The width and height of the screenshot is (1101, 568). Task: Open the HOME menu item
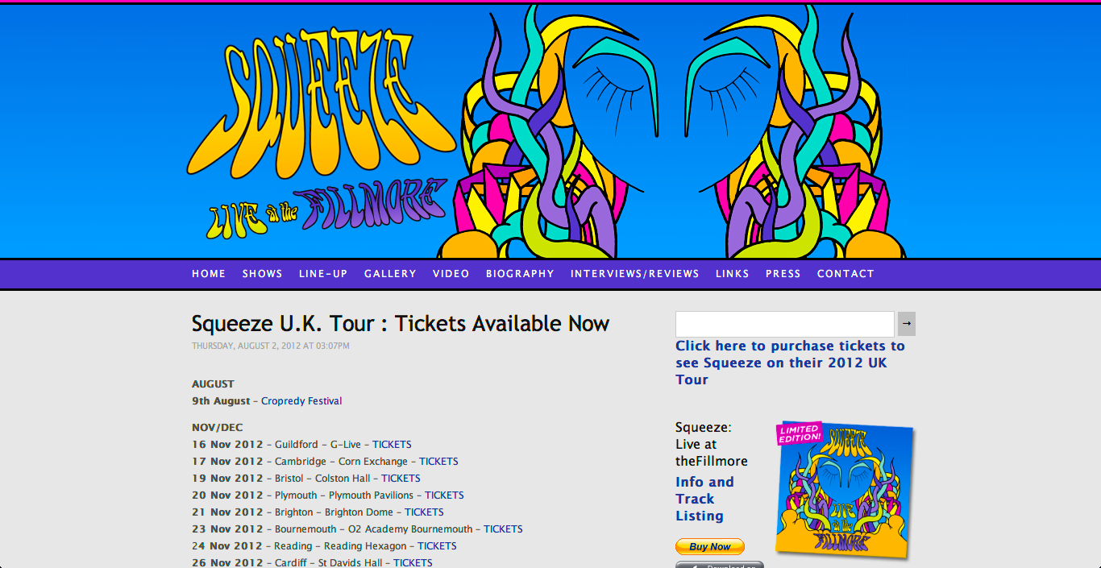click(209, 274)
